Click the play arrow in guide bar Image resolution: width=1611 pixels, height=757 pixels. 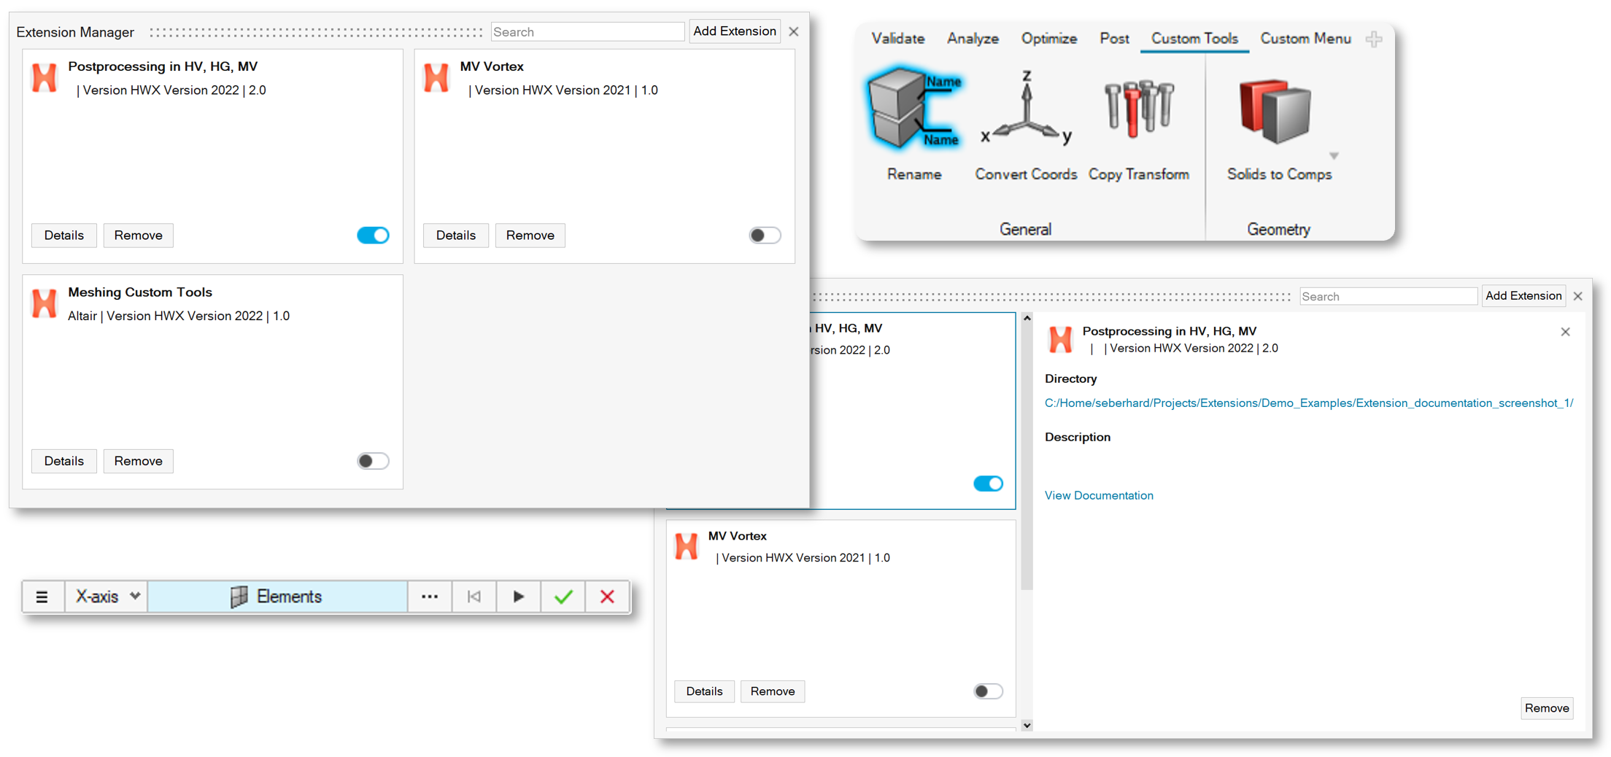click(x=519, y=597)
